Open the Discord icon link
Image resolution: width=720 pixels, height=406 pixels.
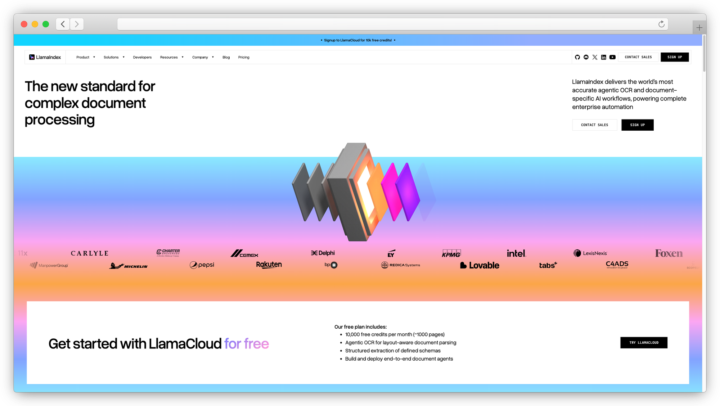pos(586,57)
